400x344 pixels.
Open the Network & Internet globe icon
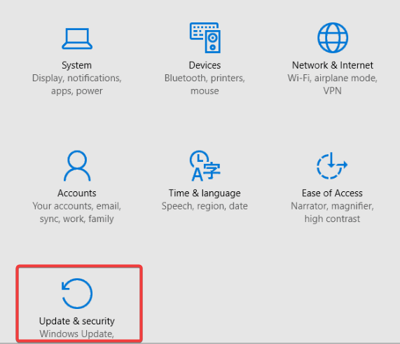pos(332,38)
